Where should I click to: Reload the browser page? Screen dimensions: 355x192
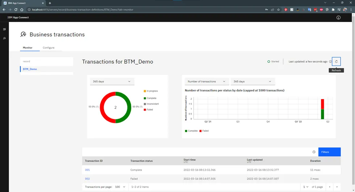16,10
